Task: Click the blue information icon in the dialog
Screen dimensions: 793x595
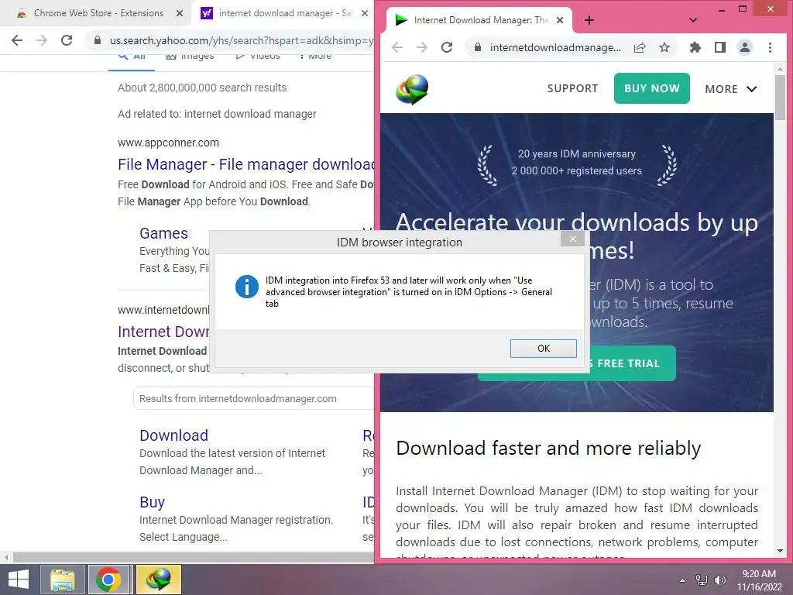Action: (x=247, y=287)
